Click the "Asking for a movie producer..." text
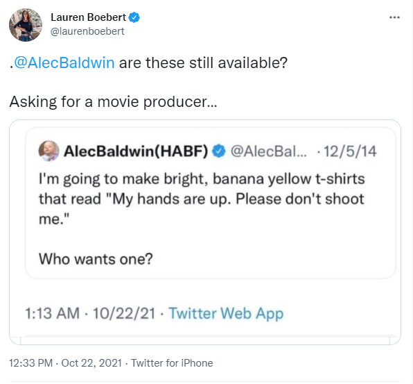Image resolution: width=413 pixels, height=384 pixels. point(113,101)
